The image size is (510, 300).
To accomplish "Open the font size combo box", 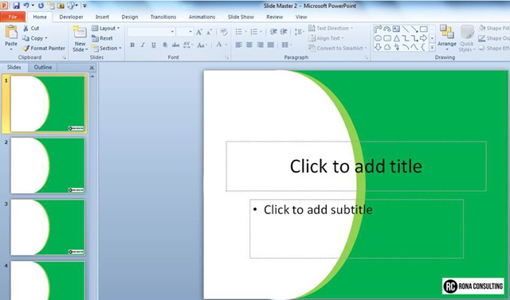I will 185,32.
